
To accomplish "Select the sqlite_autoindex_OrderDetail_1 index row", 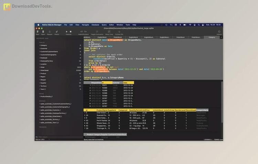I will click(59, 116).
